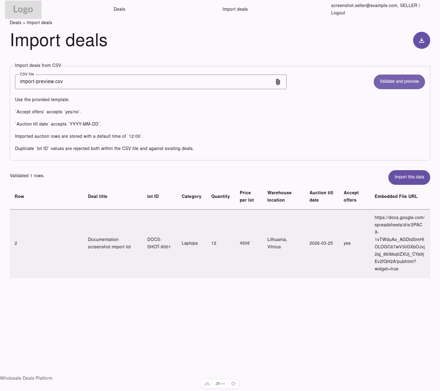This screenshot has width=440, height=391.
Task: Open the Import deals navigation item
Action: 235,9
